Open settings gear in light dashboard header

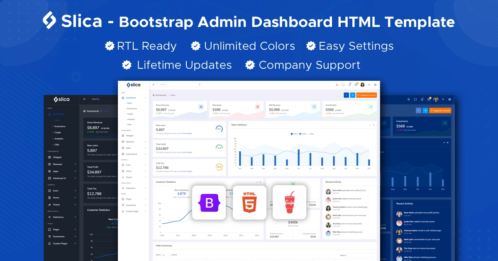coord(375,85)
